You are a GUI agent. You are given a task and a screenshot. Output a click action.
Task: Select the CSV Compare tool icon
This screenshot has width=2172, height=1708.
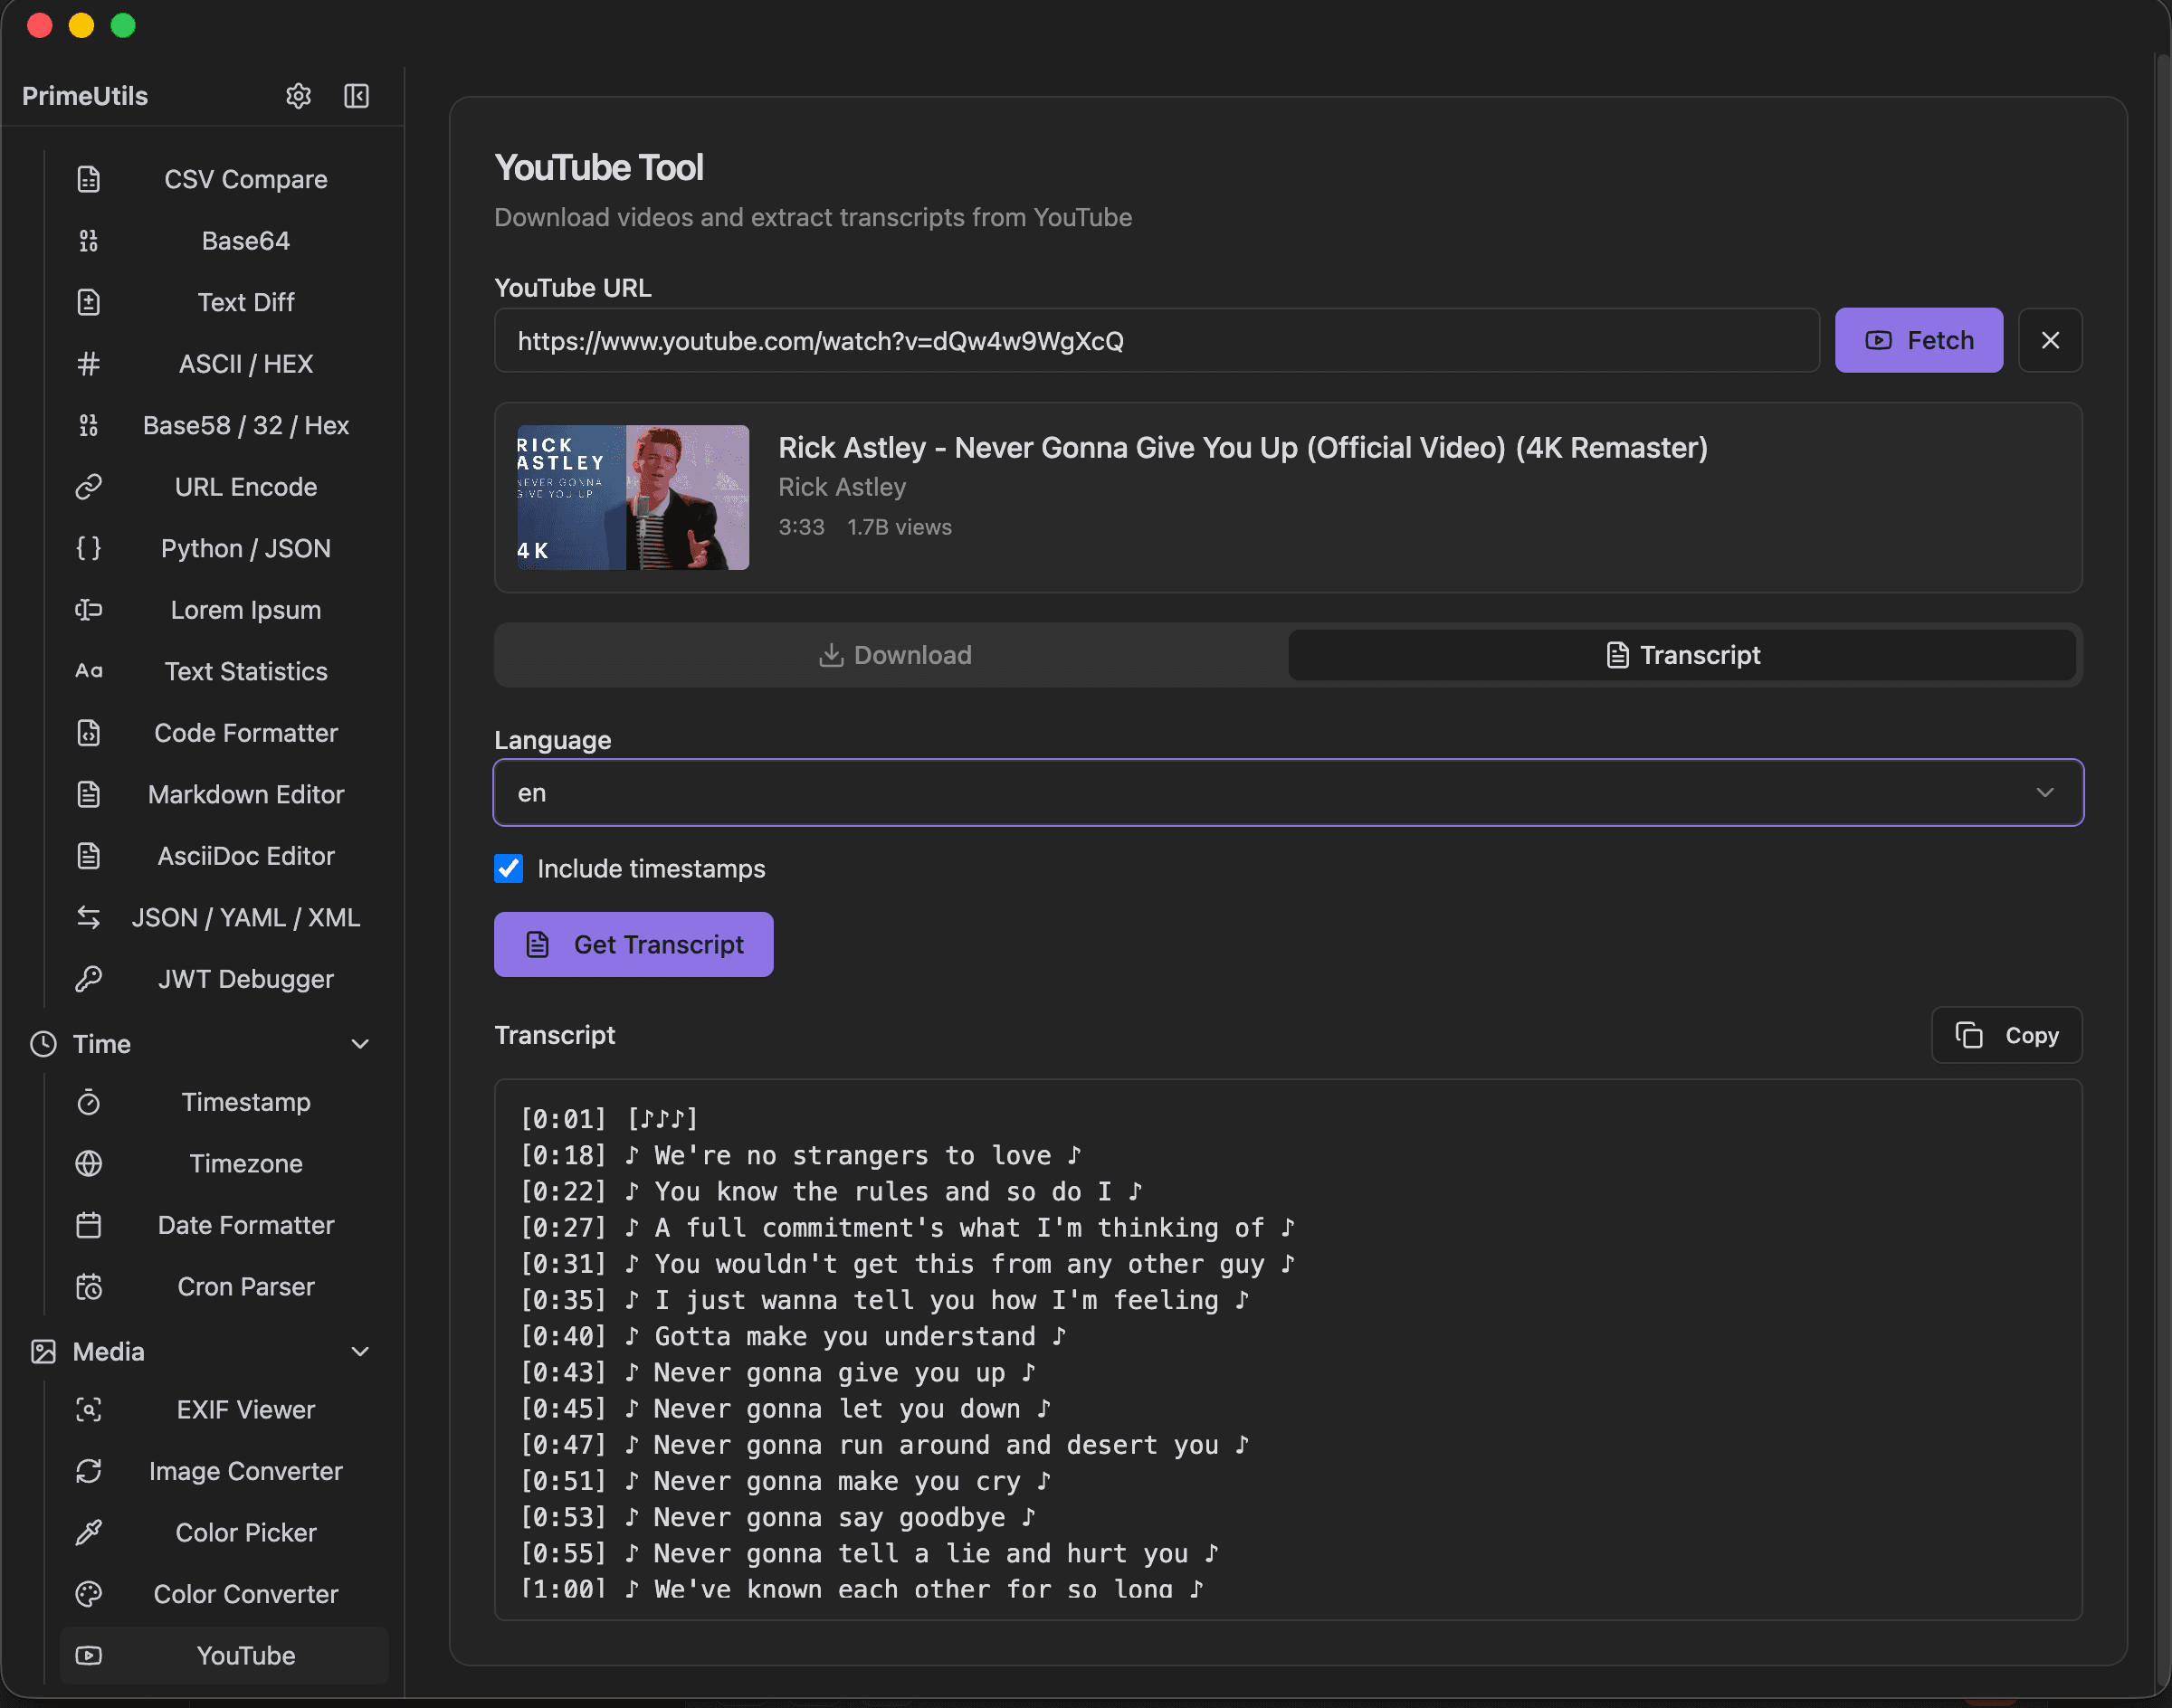tap(89, 179)
